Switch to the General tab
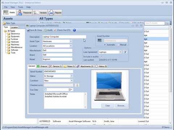The width and height of the screenshot is (174, 130). pyautogui.click(x=32, y=66)
